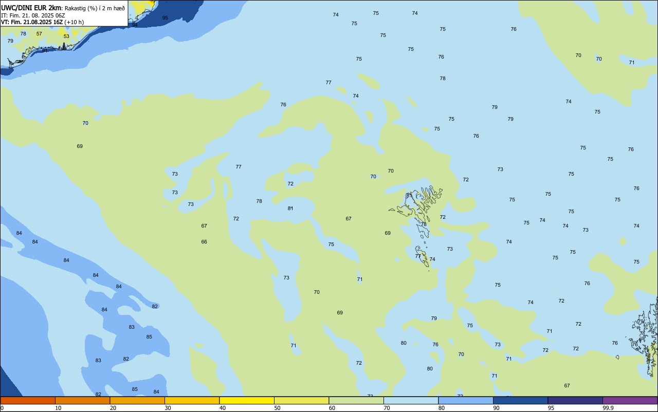Click the legend tick label 0
Screen dimensions: 658x412
tap(2, 408)
